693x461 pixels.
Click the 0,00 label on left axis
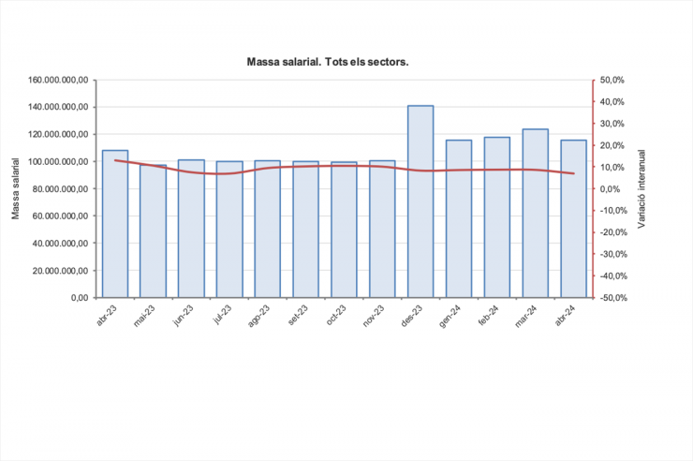pyautogui.click(x=77, y=298)
